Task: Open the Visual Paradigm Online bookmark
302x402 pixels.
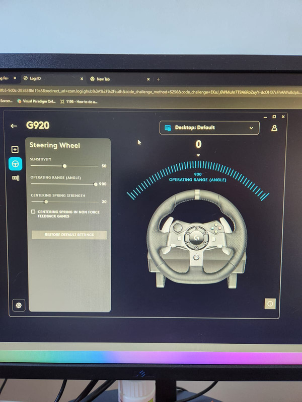Action: pyautogui.click(x=36, y=102)
